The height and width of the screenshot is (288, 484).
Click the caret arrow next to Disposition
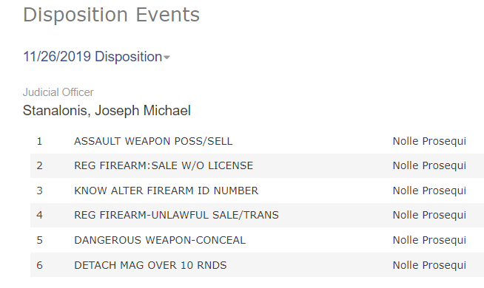coord(167,58)
